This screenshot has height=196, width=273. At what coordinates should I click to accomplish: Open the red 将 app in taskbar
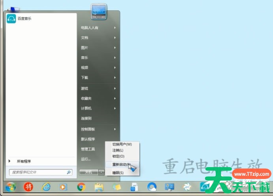(28, 186)
